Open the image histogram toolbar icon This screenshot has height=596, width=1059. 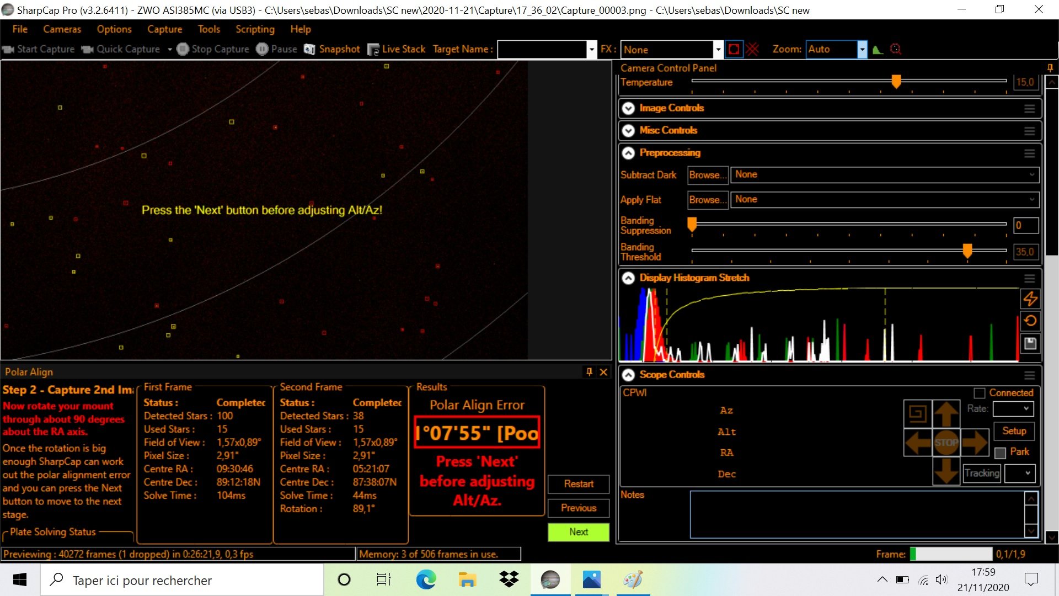click(878, 49)
